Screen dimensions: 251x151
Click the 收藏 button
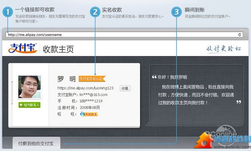[125, 88]
